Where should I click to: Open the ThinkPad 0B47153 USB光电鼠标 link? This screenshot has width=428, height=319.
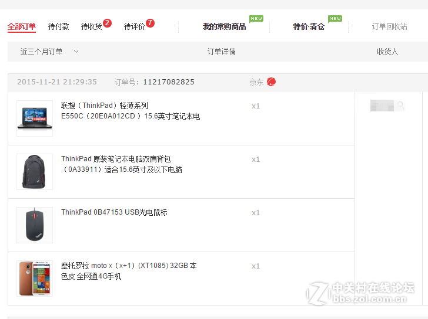coord(114,212)
